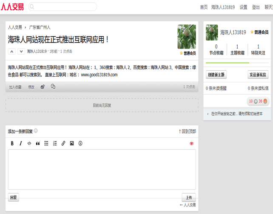This screenshot has height=214, width=273.
Task: Open the author's avatar in the post header
Action: point(187,37)
